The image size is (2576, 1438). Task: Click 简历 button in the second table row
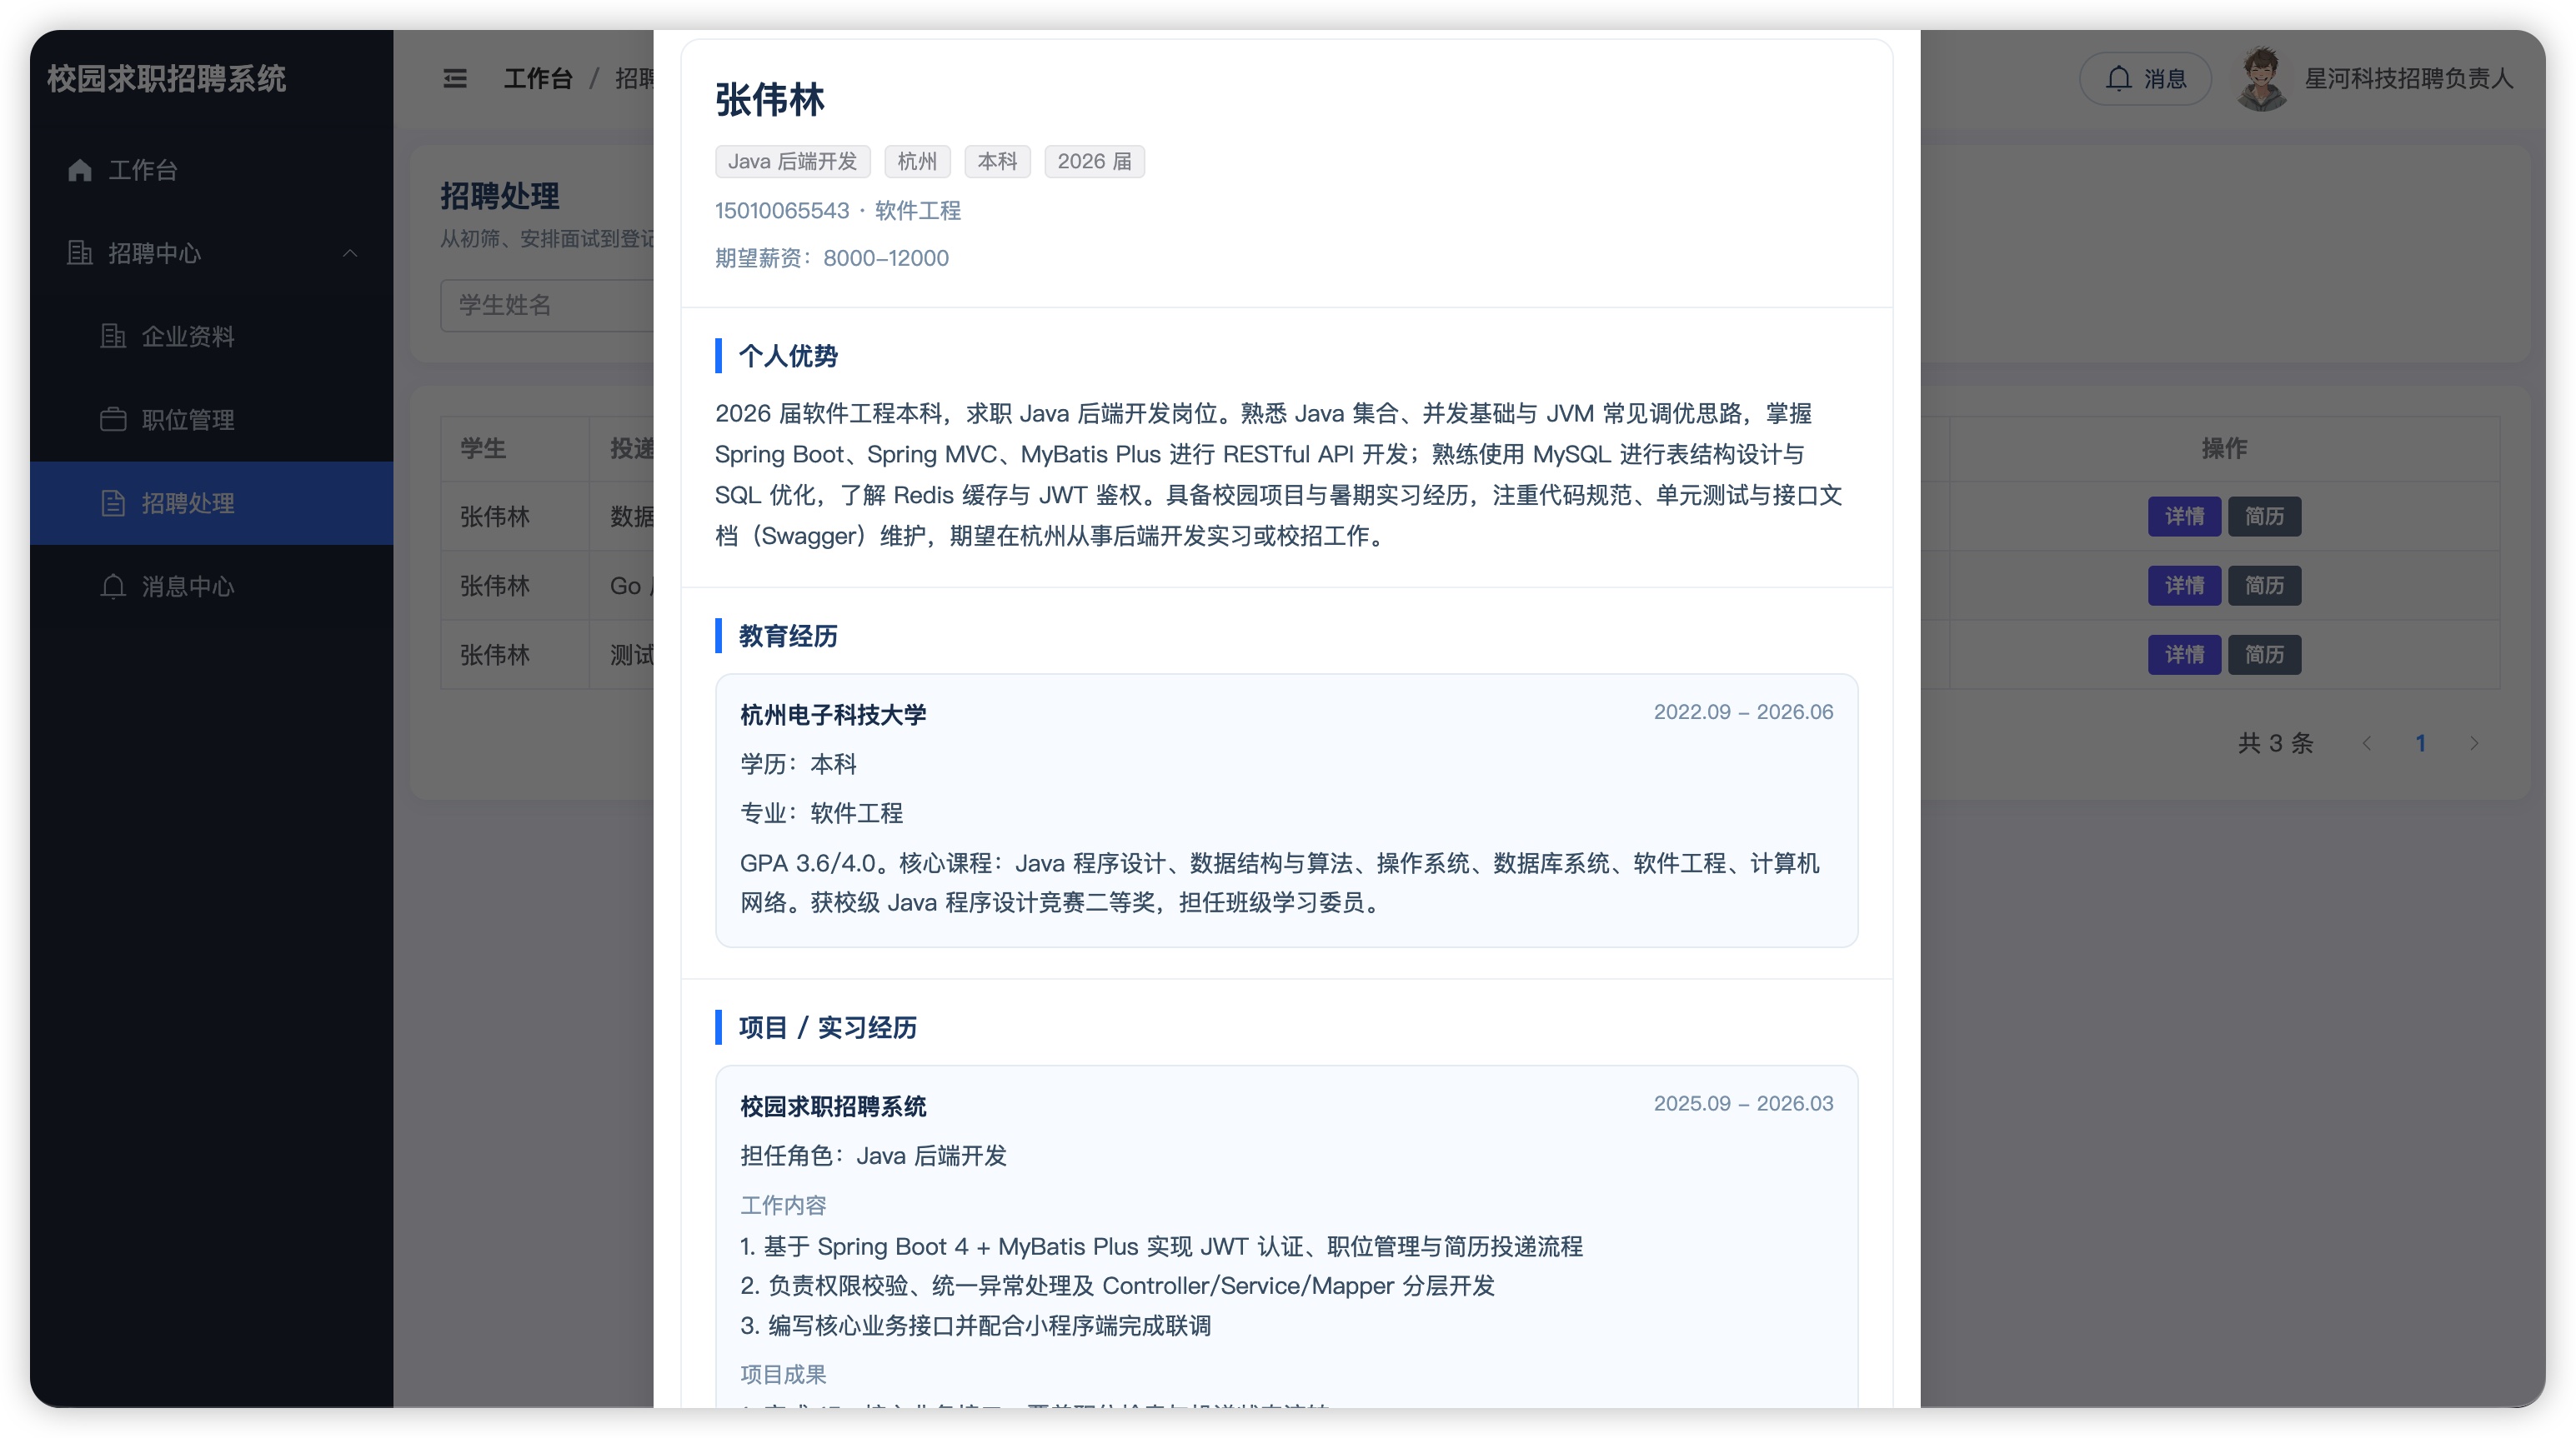point(2264,586)
